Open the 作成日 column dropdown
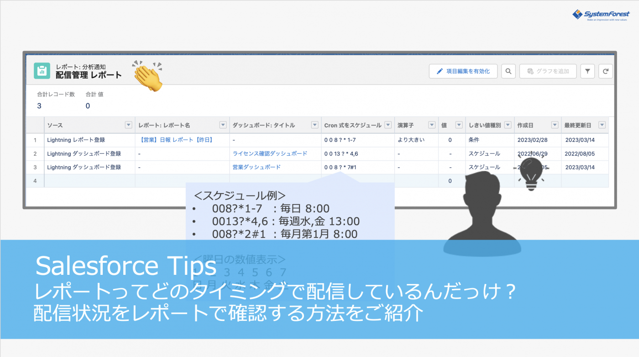 pos(555,125)
